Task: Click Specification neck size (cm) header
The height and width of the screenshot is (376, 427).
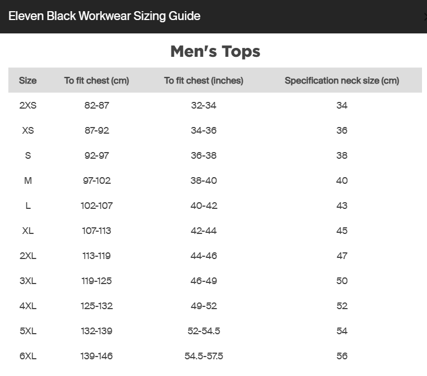Action: [342, 80]
